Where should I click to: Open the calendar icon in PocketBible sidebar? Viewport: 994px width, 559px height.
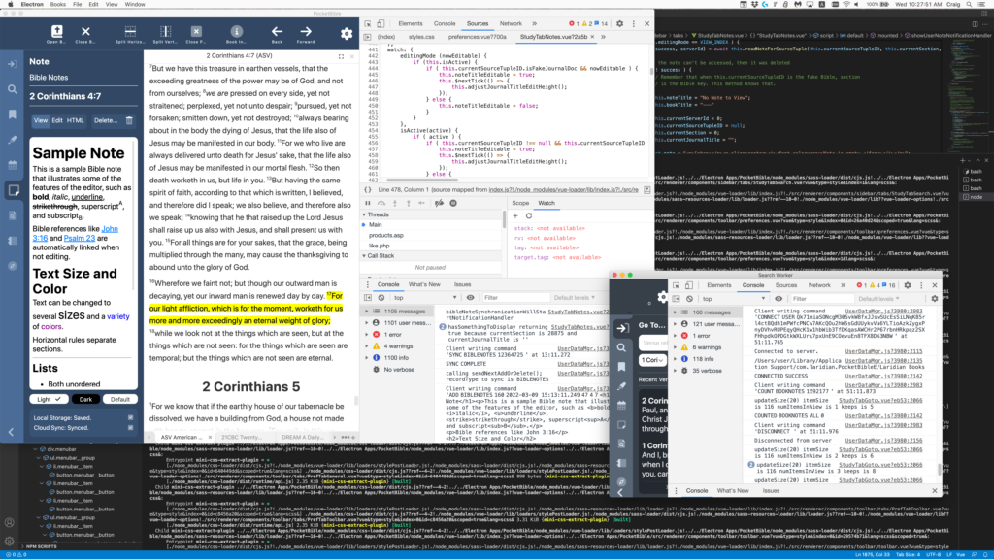(12, 165)
